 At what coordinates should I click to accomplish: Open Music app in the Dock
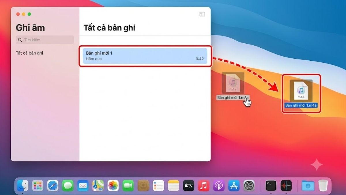tap(204, 185)
